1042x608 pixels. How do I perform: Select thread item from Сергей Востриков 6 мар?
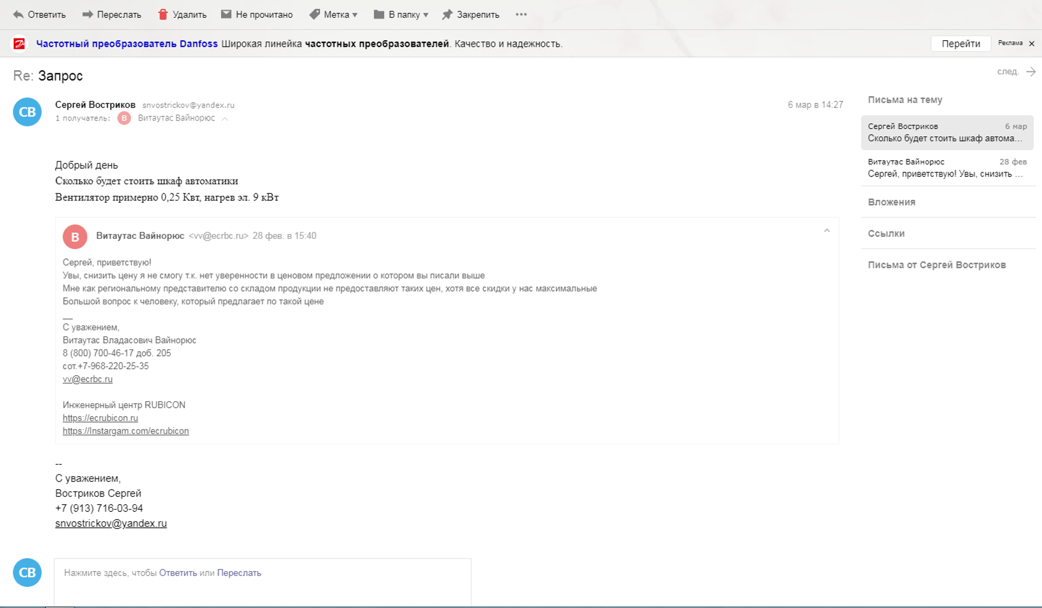coord(947,132)
